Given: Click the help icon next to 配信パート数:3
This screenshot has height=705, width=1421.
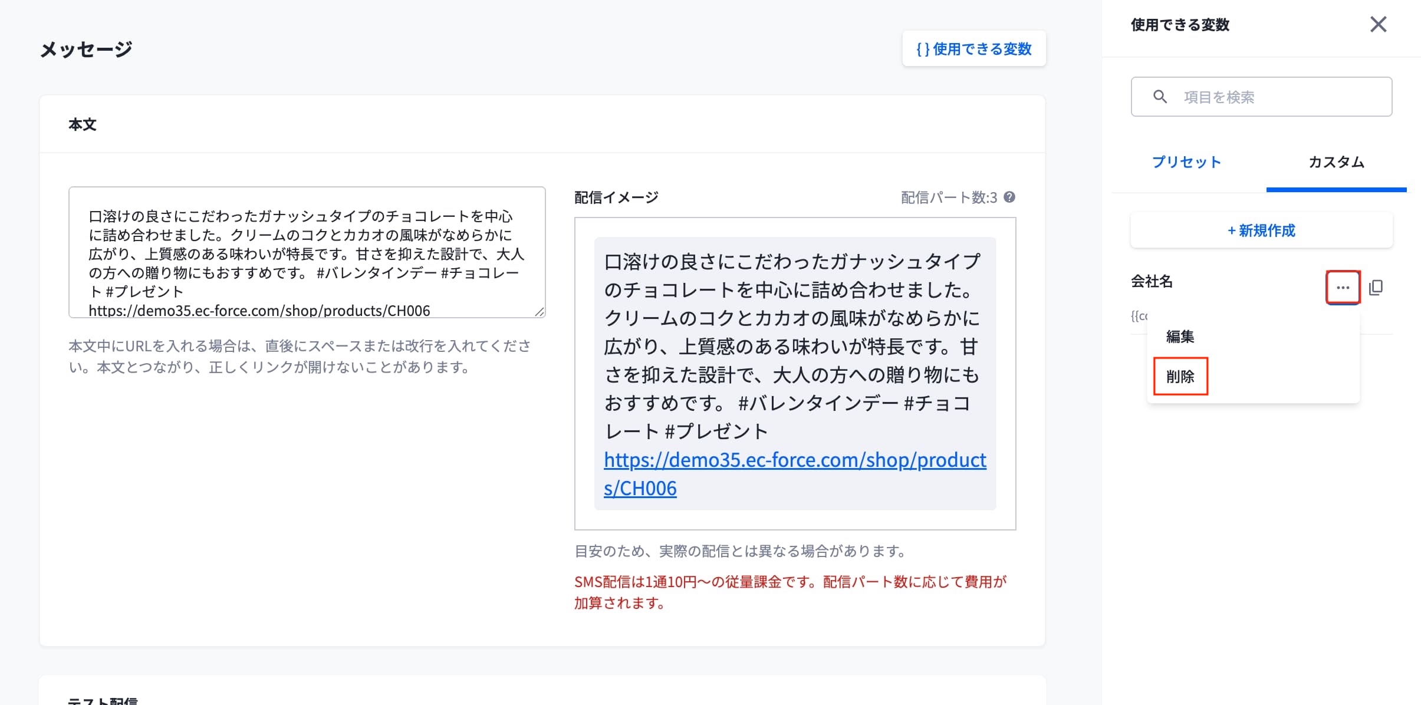Looking at the screenshot, I should (x=1009, y=197).
